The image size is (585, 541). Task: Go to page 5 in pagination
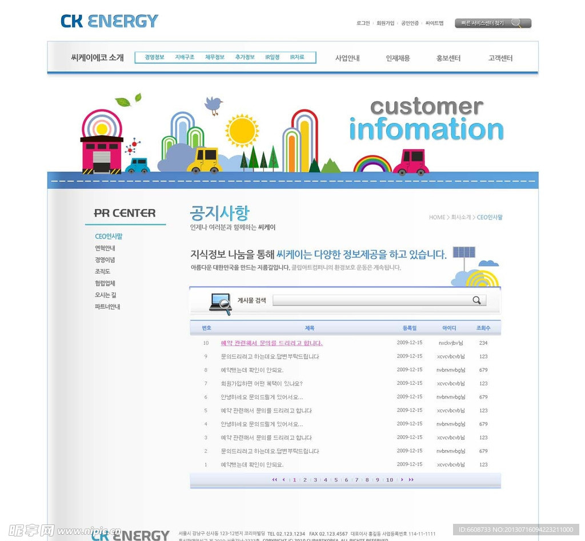(x=336, y=480)
